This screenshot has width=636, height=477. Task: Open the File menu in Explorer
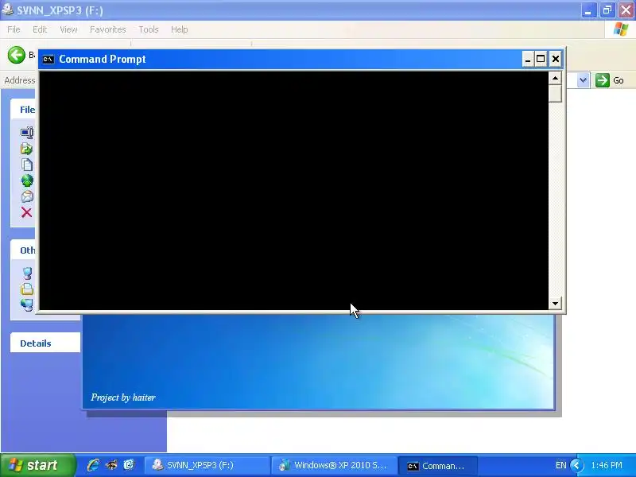(14, 29)
